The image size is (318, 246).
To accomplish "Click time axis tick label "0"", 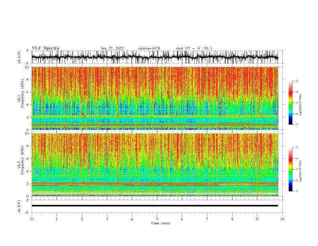I will pos(32,219).
